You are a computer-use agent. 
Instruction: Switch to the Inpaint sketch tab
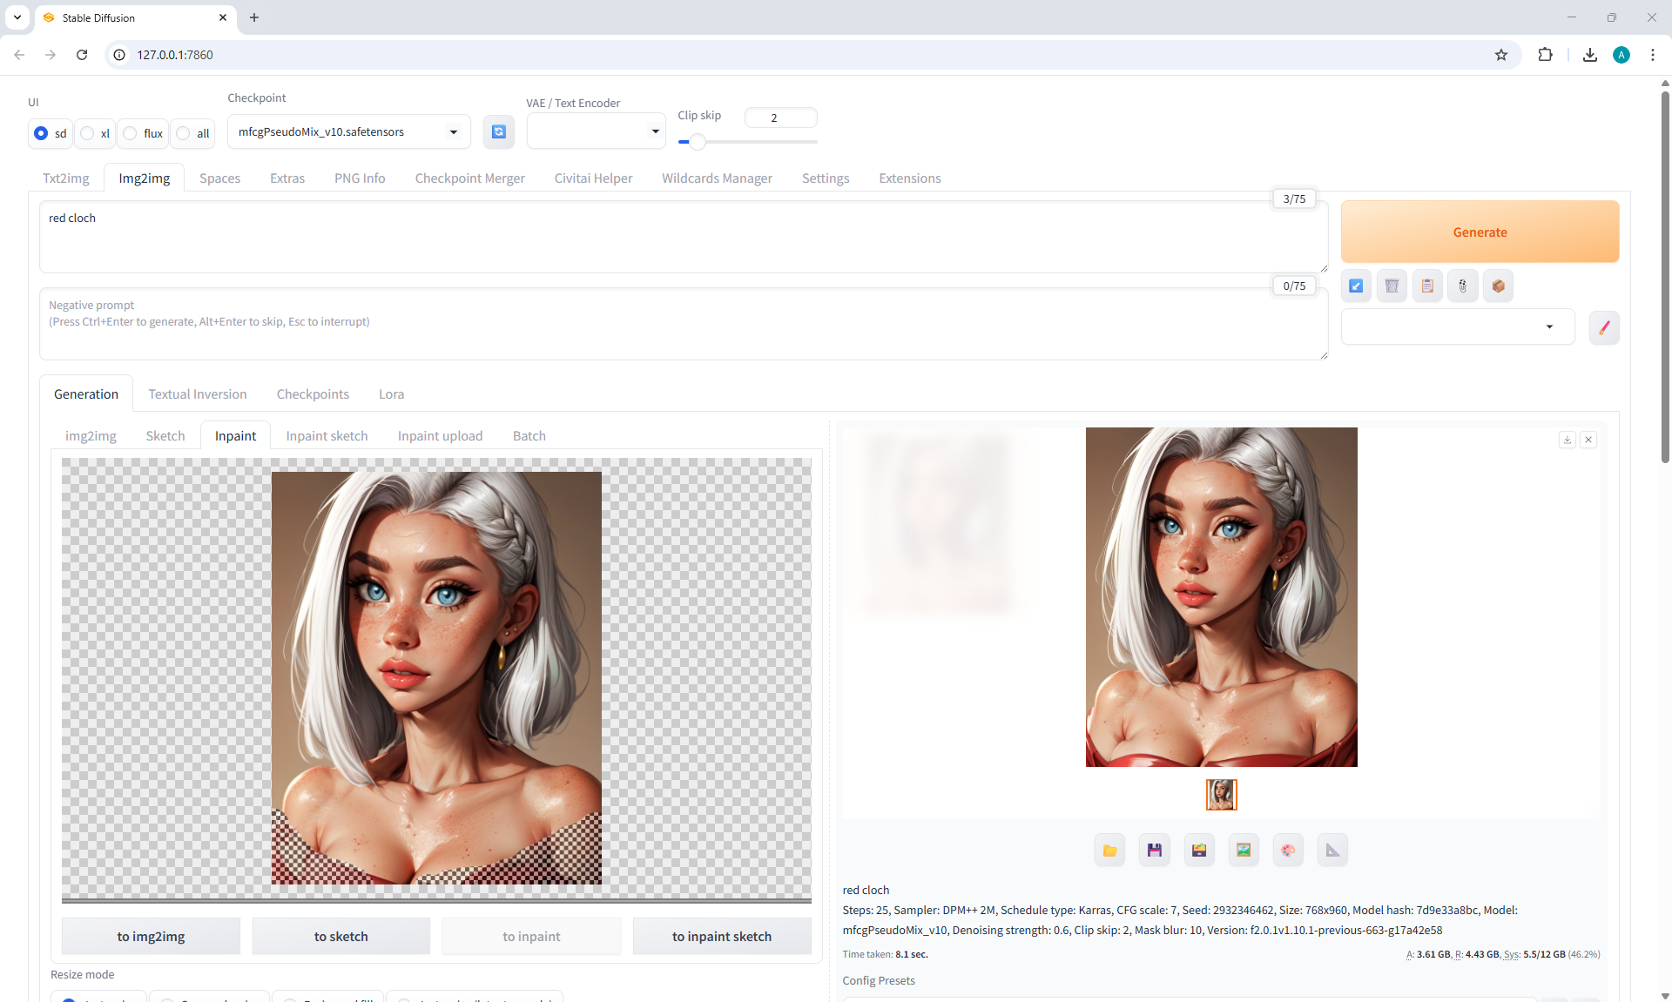click(327, 435)
